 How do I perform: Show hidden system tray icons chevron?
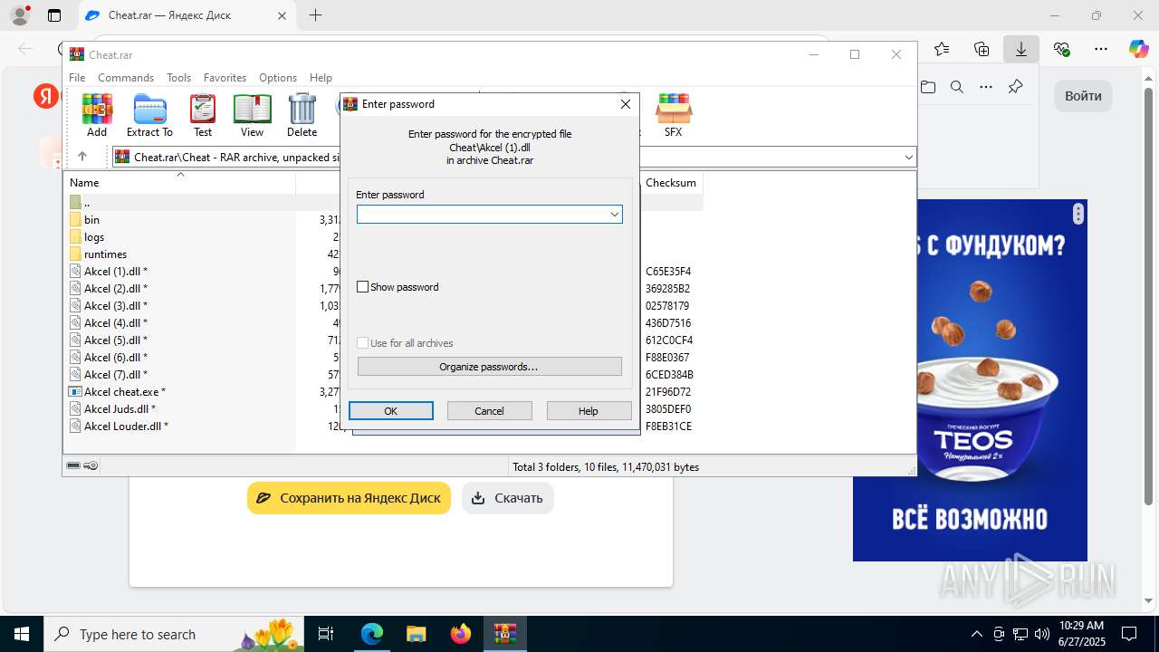coord(976,634)
